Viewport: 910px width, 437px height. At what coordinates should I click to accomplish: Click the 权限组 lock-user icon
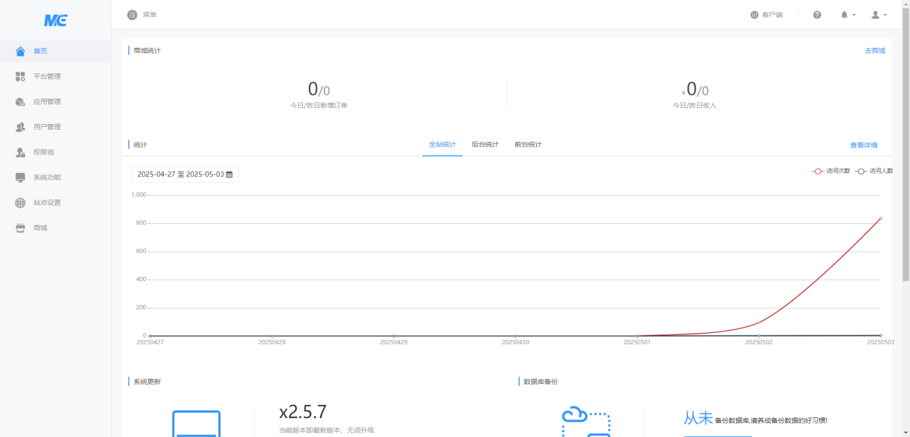click(x=21, y=152)
